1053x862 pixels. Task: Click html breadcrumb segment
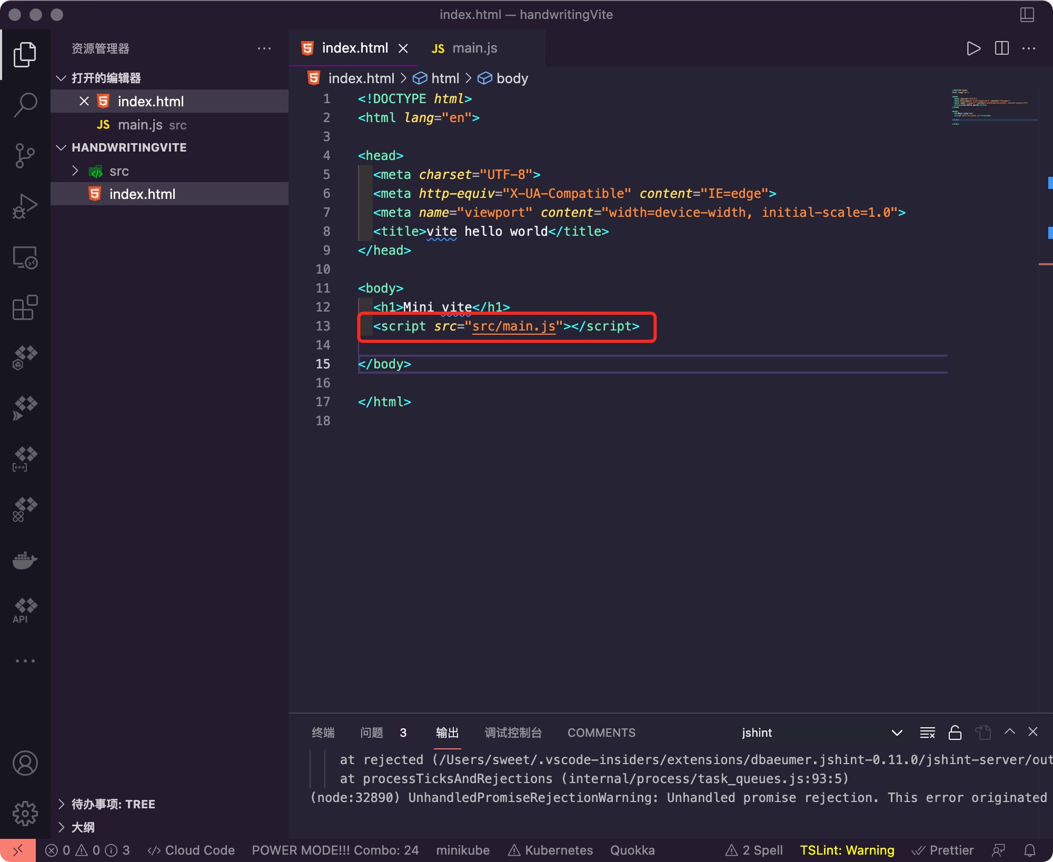[x=436, y=78]
